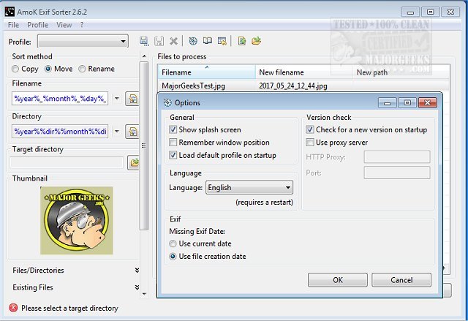Enable Use proxy server checkbox
This screenshot has height=321, width=468.
310,143
